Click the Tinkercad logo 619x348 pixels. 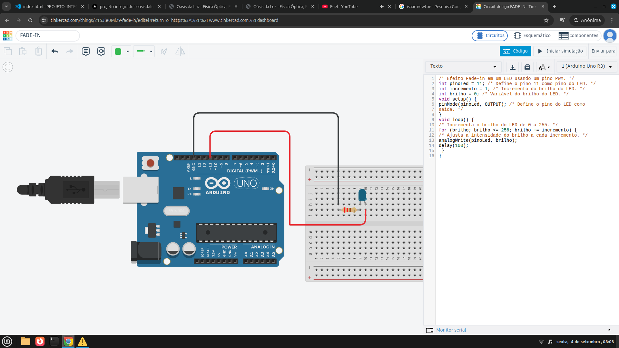coord(8,36)
